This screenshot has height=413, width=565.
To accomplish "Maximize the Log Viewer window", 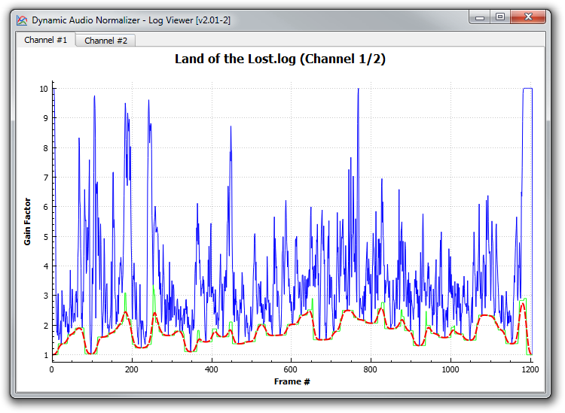I will (x=499, y=17).
